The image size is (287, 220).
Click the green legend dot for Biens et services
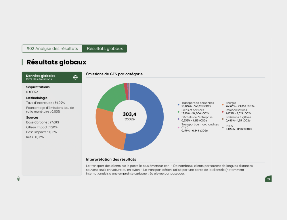click(x=179, y=112)
